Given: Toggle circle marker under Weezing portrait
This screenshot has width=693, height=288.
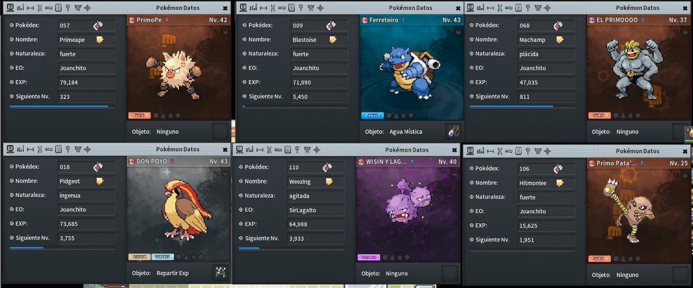Looking at the screenshot, I should click(x=385, y=257).
